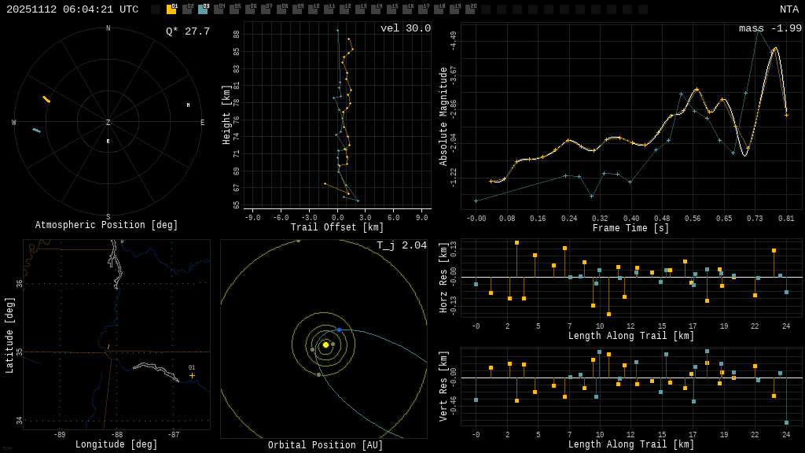Click the M marker on the polar plot
Screen dimensions: 805x453
coord(188,105)
